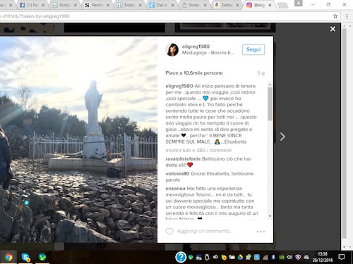The image size is (353, 264).
Task: Open Chrome's three-dot menu
Action: (347, 16)
